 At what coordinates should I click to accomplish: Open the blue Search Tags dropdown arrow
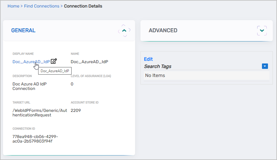tap(265, 66)
